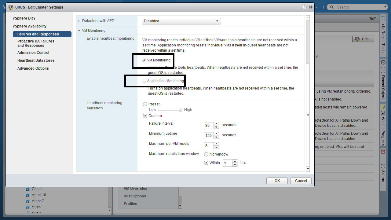Viewport: 391px width, 220px height.
Task: Open the Recent Objects sidebar icon
Action: click(383, 62)
